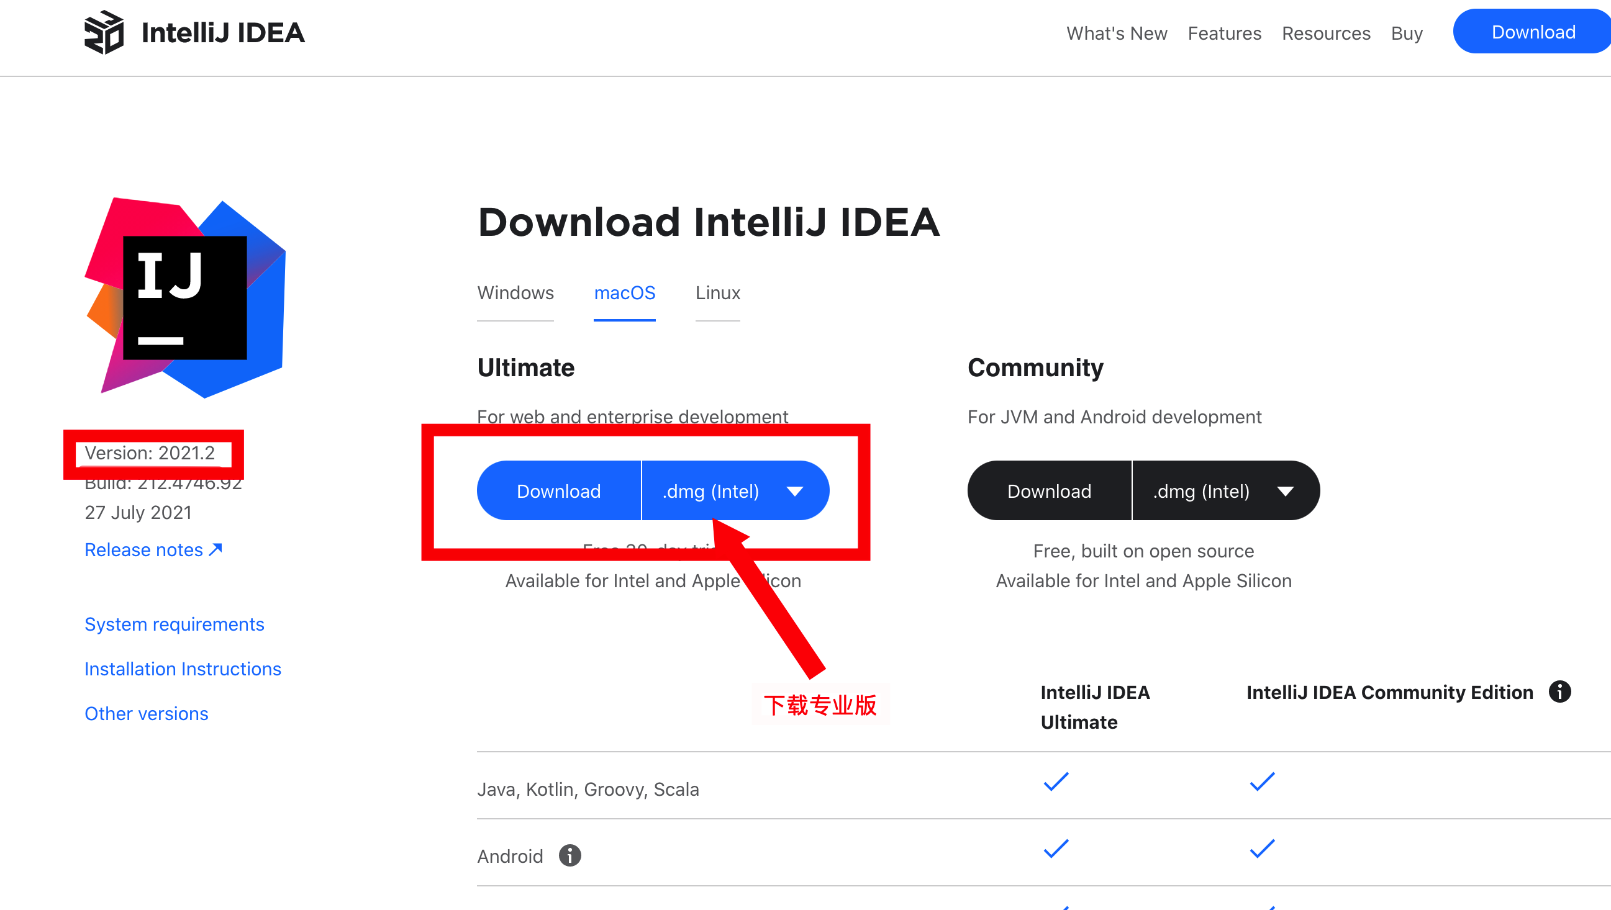Image resolution: width=1611 pixels, height=910 pixels.
Task: Click the Other versions link
Action: pos(146,712)
